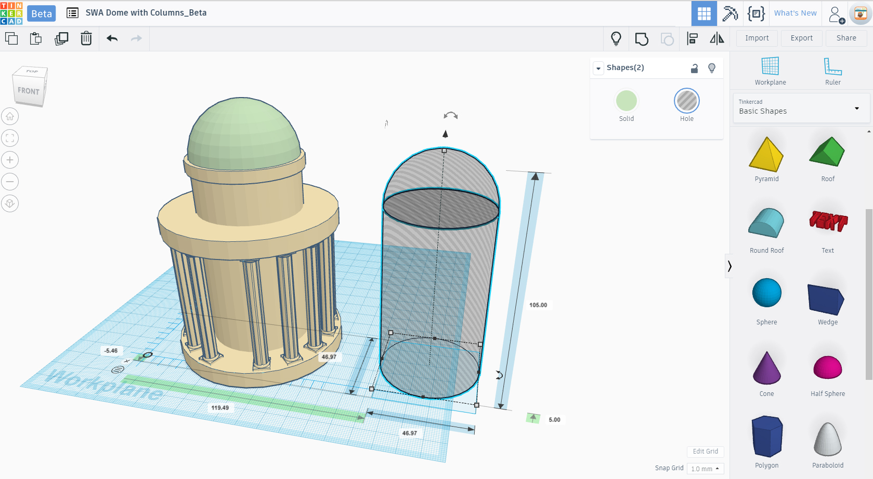Image resolution: width=873 pixels, height=479 pixels.
Task: Click the Export button
Action: pos(801,38)
